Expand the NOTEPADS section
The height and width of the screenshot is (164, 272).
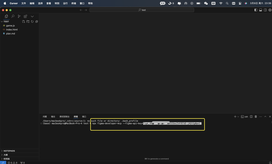[x=9, y=151]
